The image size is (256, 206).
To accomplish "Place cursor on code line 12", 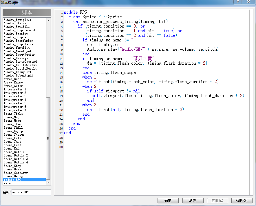I will pos(147,63).
